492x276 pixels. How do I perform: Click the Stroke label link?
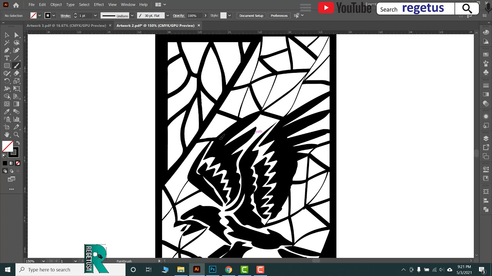tap(65, 16)
